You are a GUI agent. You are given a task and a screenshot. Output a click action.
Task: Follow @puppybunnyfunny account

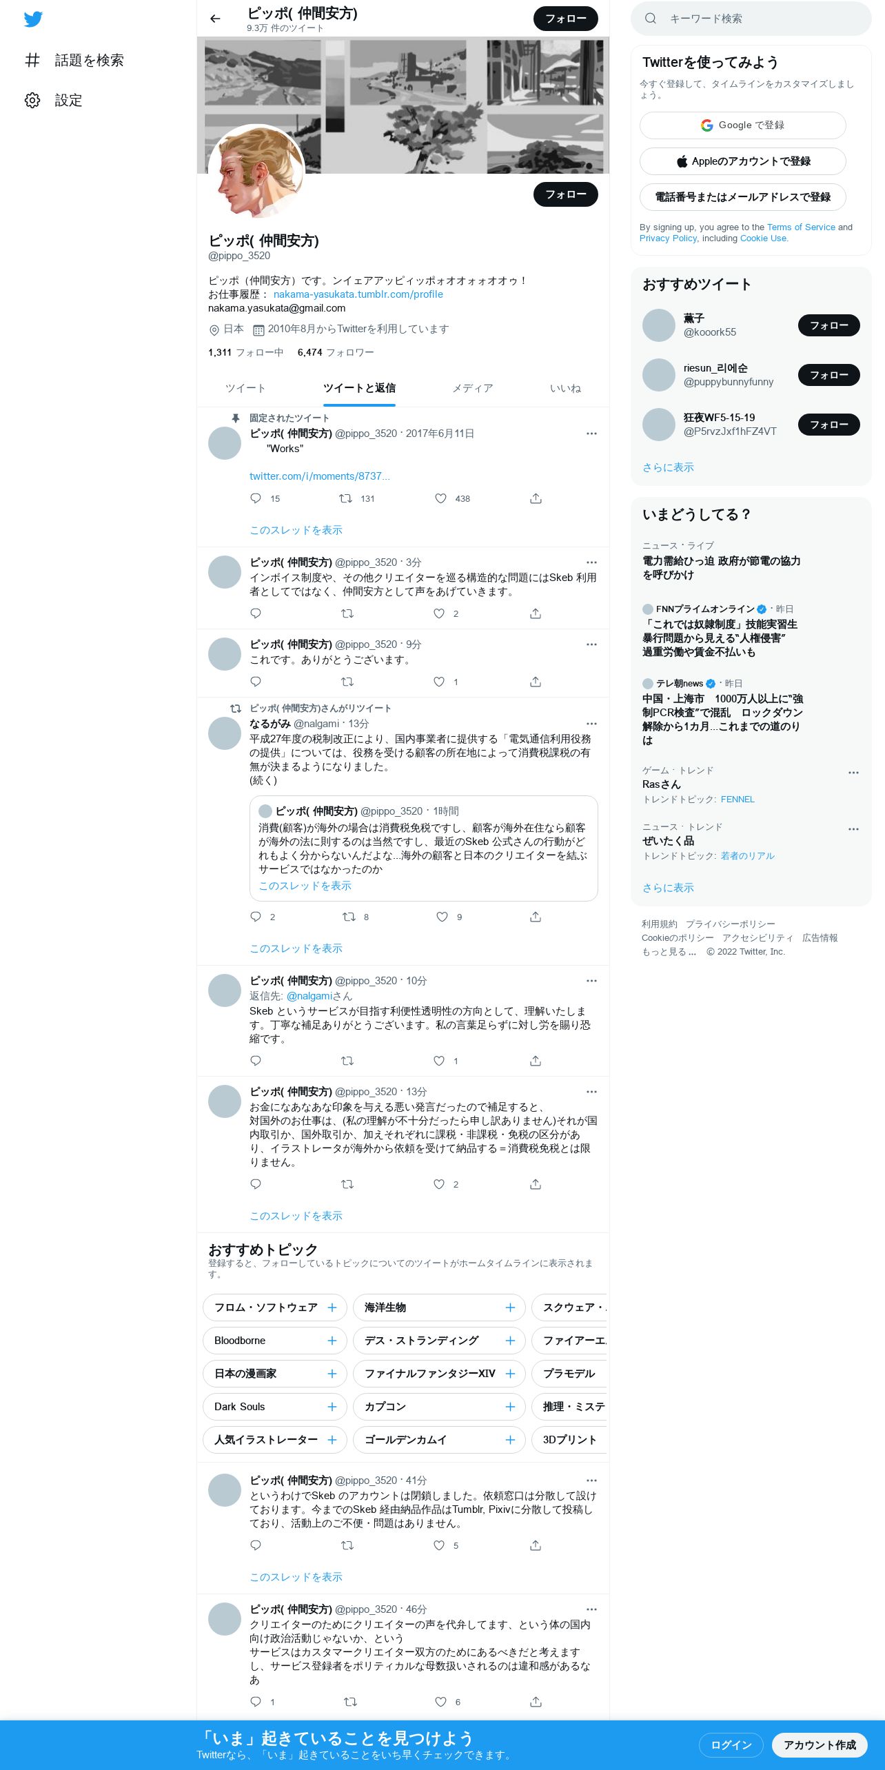pyautogui.click(x=828, y=375)
